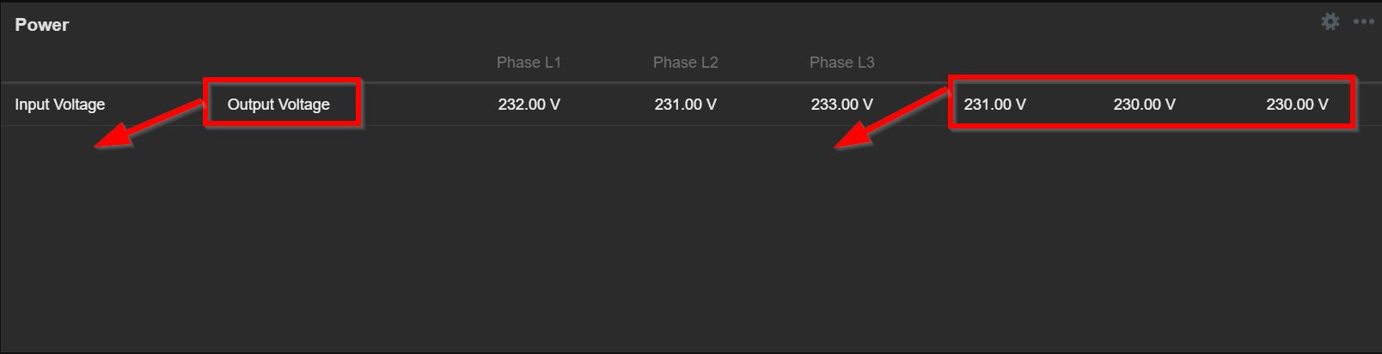This screenshot has width=1382, height=354.
Task: Select the Output Voltage label
Action: click(x=278, y=105)
